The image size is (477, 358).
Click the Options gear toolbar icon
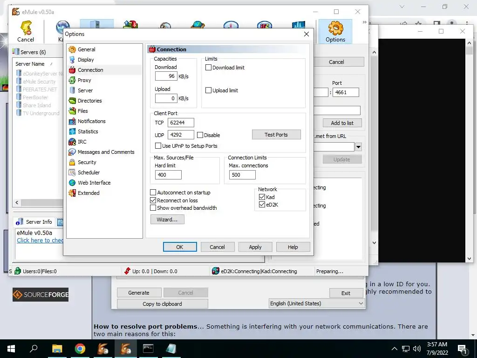335,31
